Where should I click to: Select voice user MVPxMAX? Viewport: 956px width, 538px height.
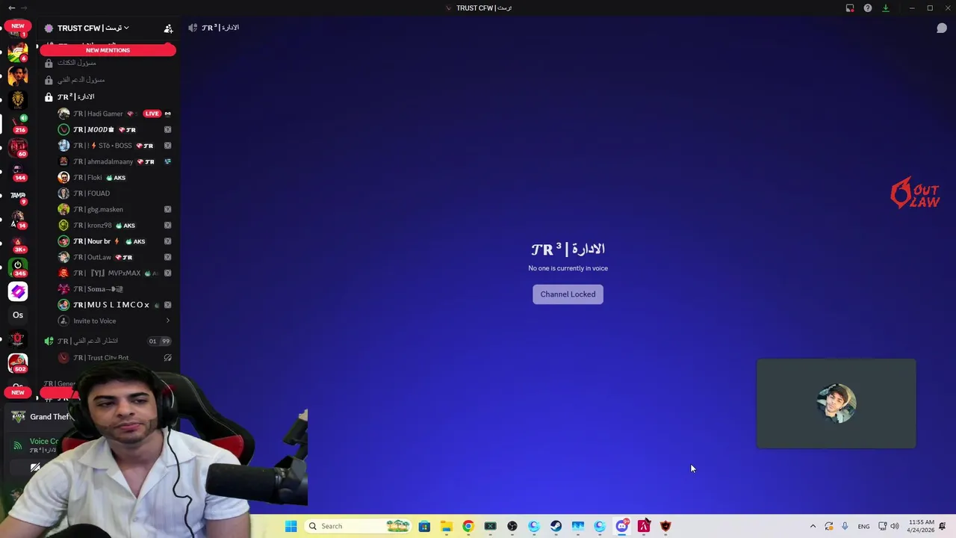click(x=116, y=273)
